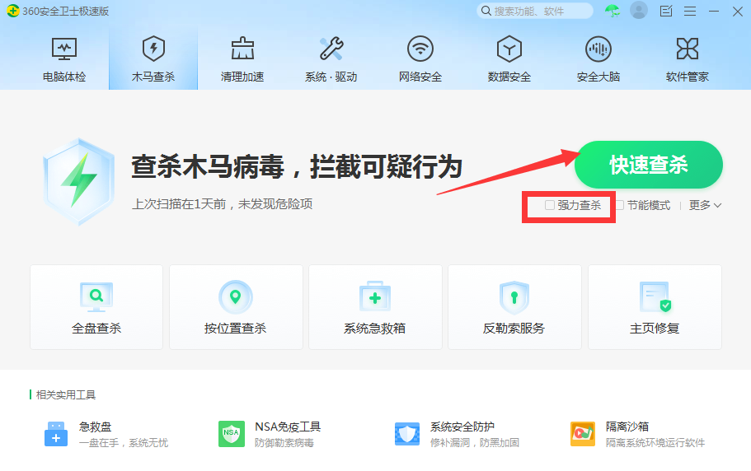Open the 电脑体检 monitor icon

(64, 49)
